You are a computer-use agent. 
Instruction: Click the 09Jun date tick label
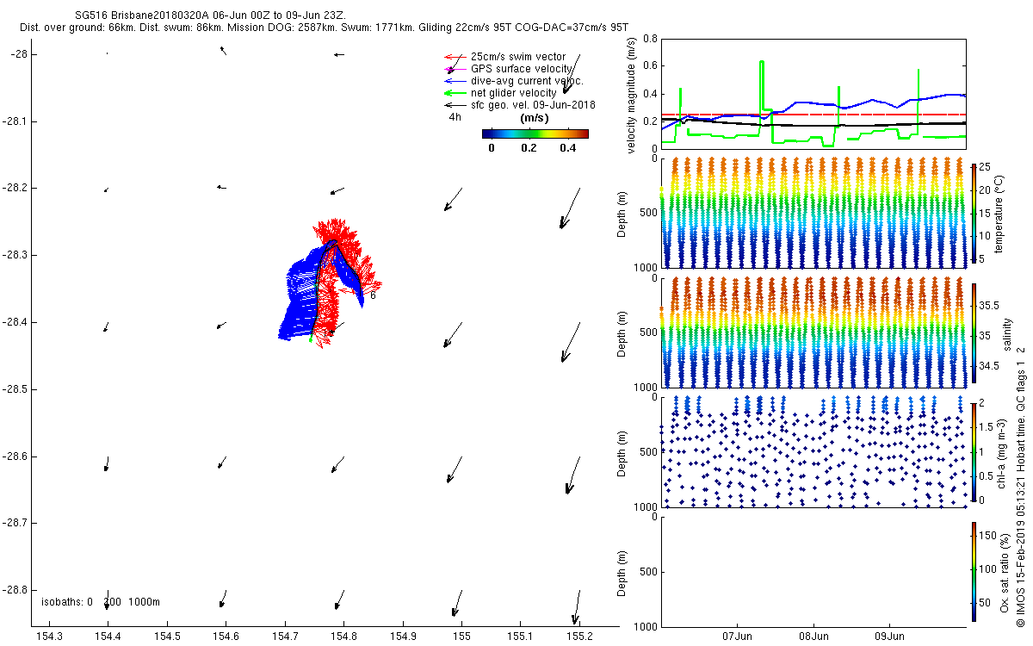889,637
